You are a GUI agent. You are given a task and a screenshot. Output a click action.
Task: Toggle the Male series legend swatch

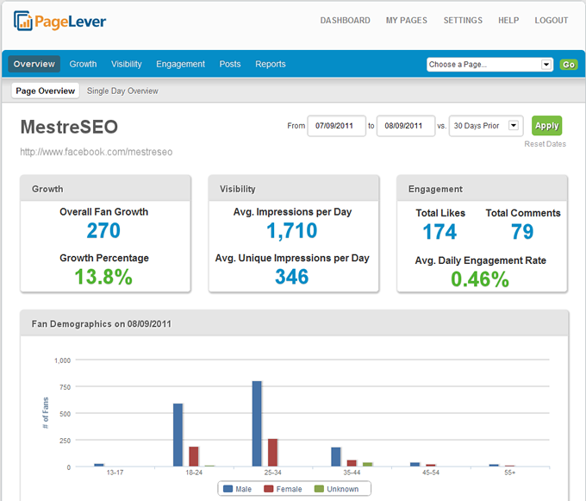tap(228, 489)
